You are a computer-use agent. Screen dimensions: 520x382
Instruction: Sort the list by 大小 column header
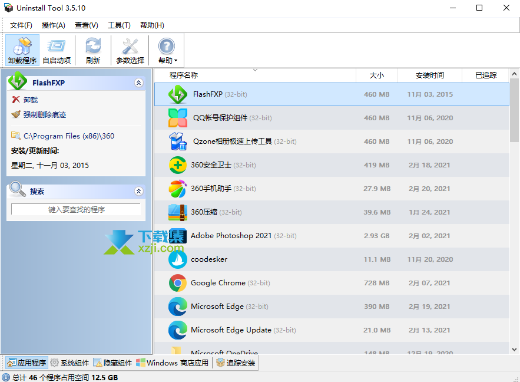coord(377,75)
